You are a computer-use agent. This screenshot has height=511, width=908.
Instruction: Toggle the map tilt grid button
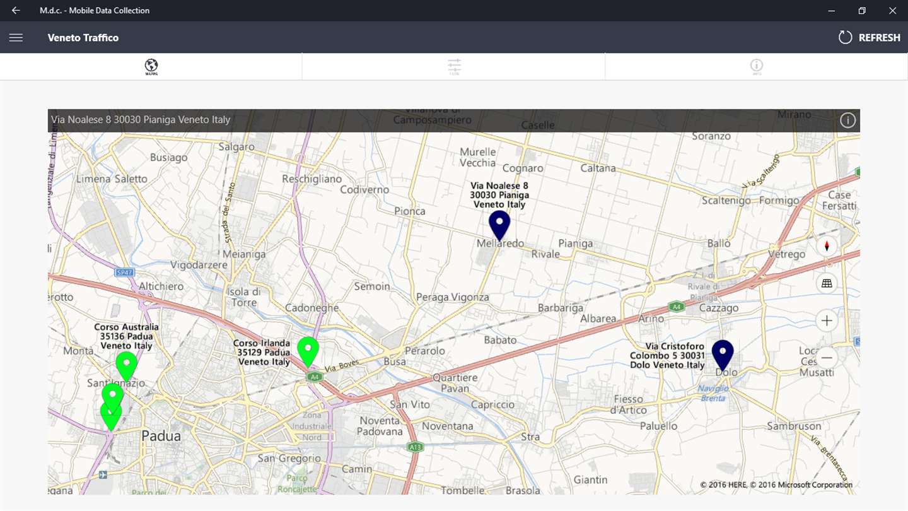[827, 283]
